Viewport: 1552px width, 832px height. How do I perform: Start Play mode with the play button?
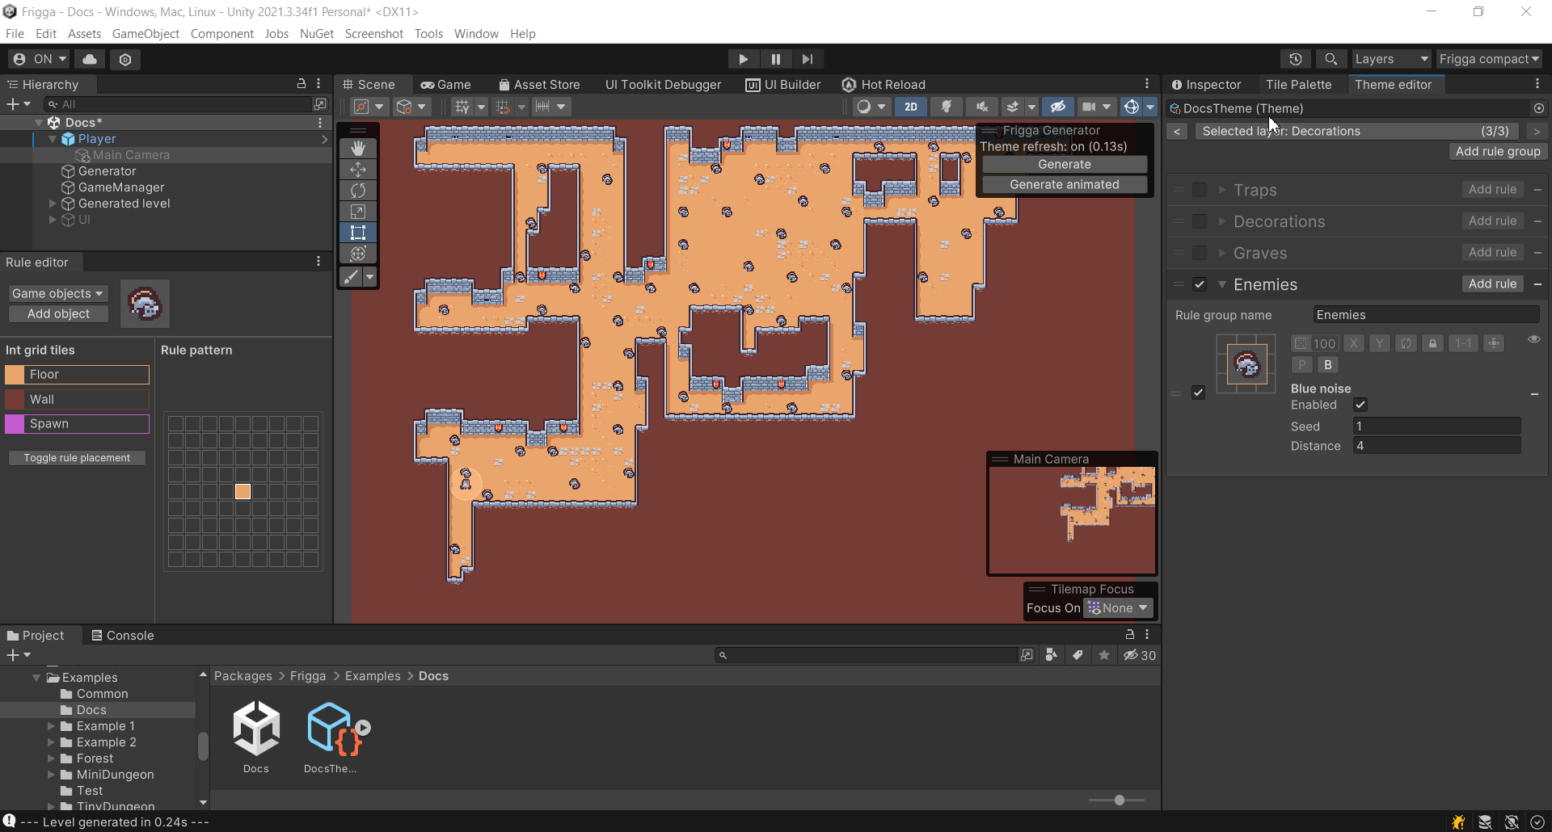point(743,59)
